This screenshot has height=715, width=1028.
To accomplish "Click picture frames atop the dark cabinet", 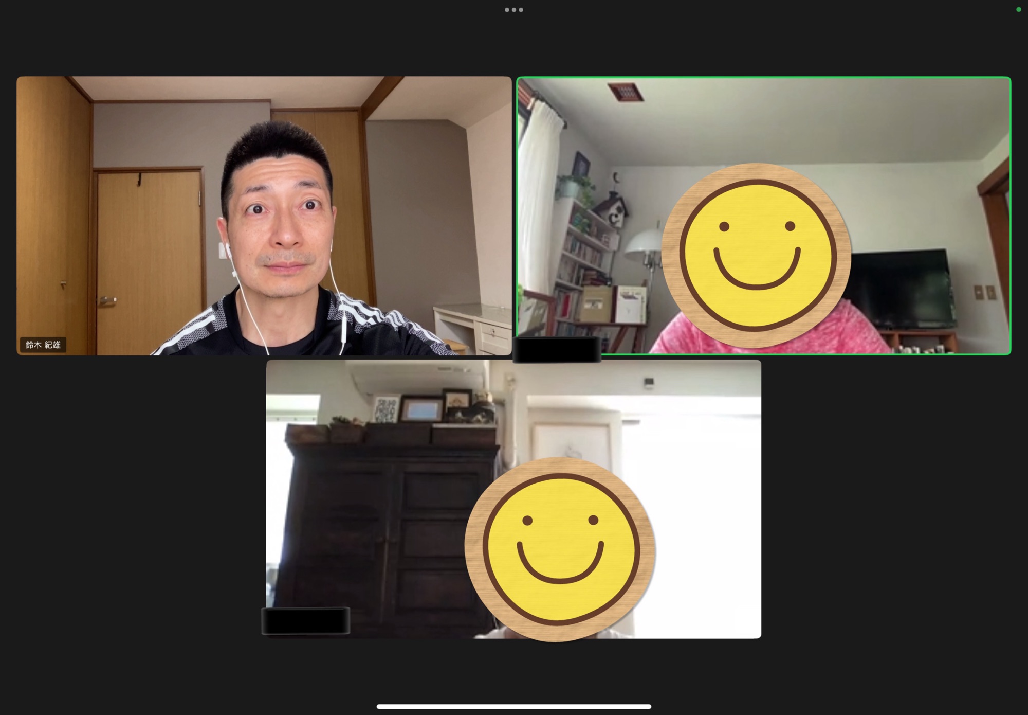I will click(x=421, y=409).
